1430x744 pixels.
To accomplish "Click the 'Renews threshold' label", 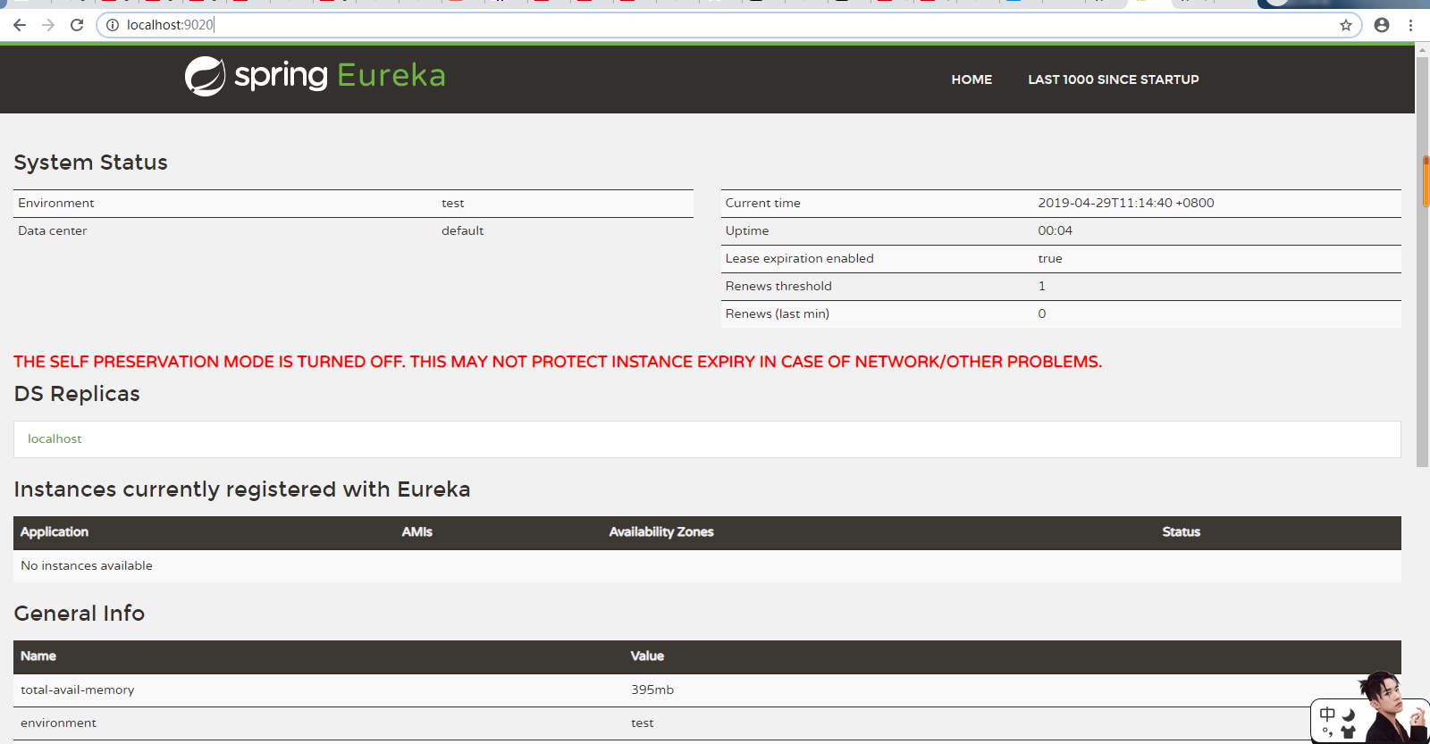I will [778, 286].
